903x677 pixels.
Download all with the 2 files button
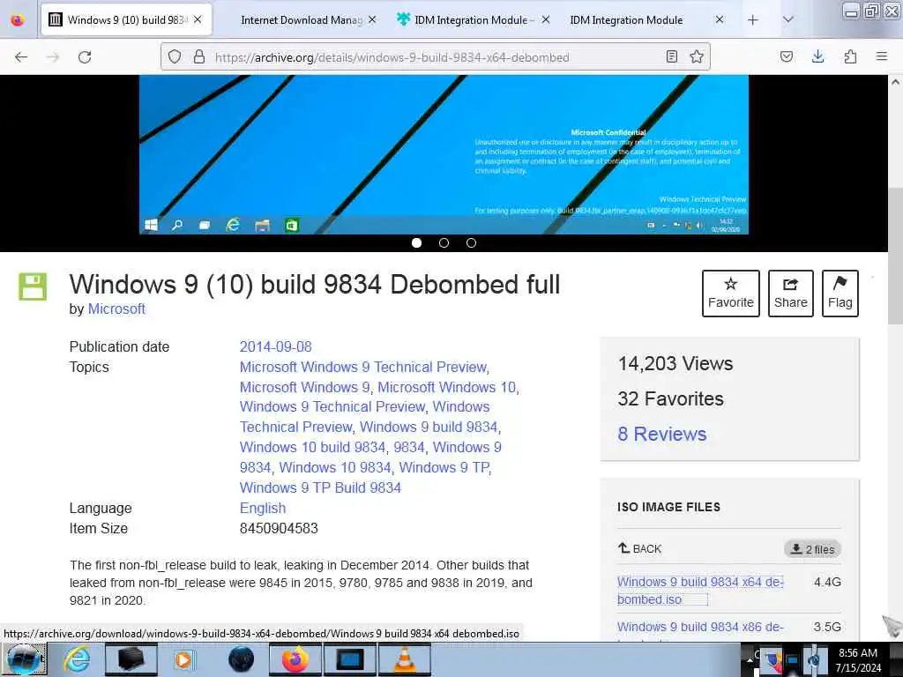tap(812, 549)
